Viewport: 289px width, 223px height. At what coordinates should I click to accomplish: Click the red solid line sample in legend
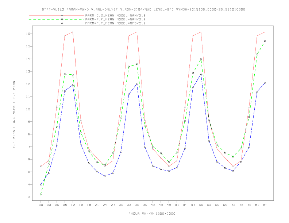point(57,15)
